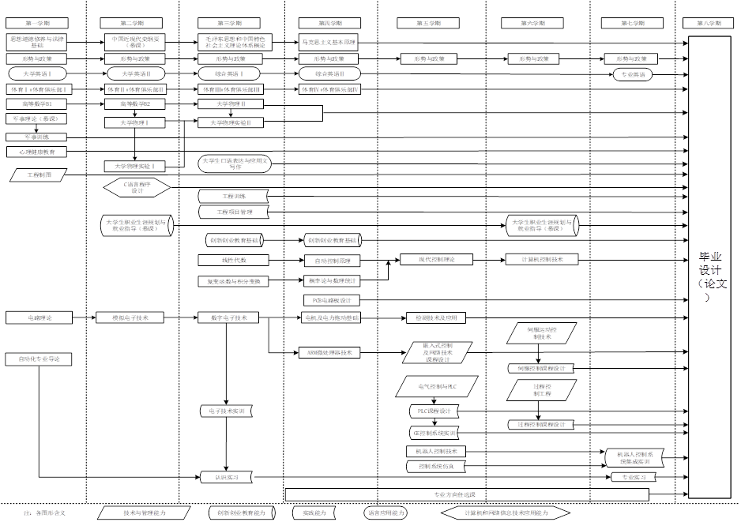Select the 认识实习 node
This screenshot has width=741, height=522.
[x=228, y=477]
